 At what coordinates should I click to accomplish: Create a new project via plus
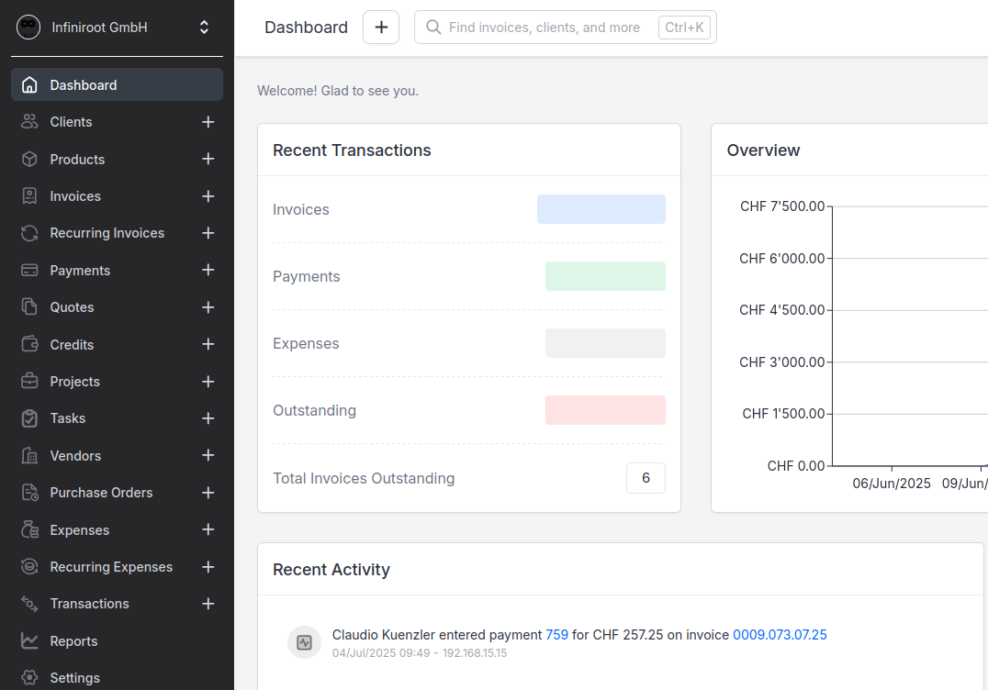pos(208,382)
